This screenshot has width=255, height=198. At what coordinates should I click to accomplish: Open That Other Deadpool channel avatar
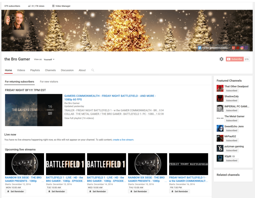[220, 88]
